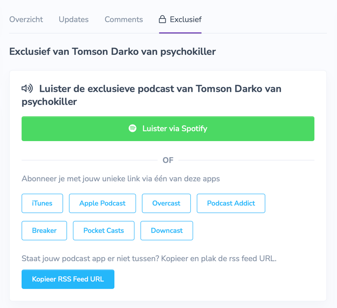Image resolution: width=337 pixels, height=308 pixels.
Task: Click the speaker icon beside the podcast title
Action: (27, 88)
